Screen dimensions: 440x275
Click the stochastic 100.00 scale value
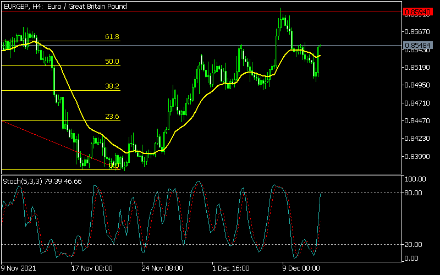(x=415, y=179)
